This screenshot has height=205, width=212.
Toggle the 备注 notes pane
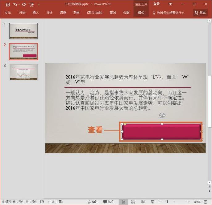pyautogui.click(x=93, y=202)
